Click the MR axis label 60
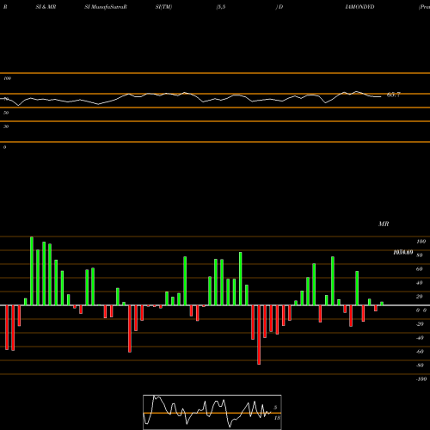 coord(420,269)
